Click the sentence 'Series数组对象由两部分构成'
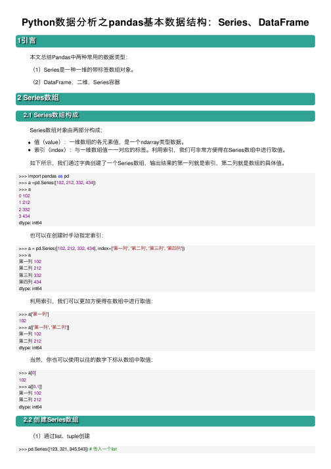This screenshot has height=469, width=331. (66, 130)
